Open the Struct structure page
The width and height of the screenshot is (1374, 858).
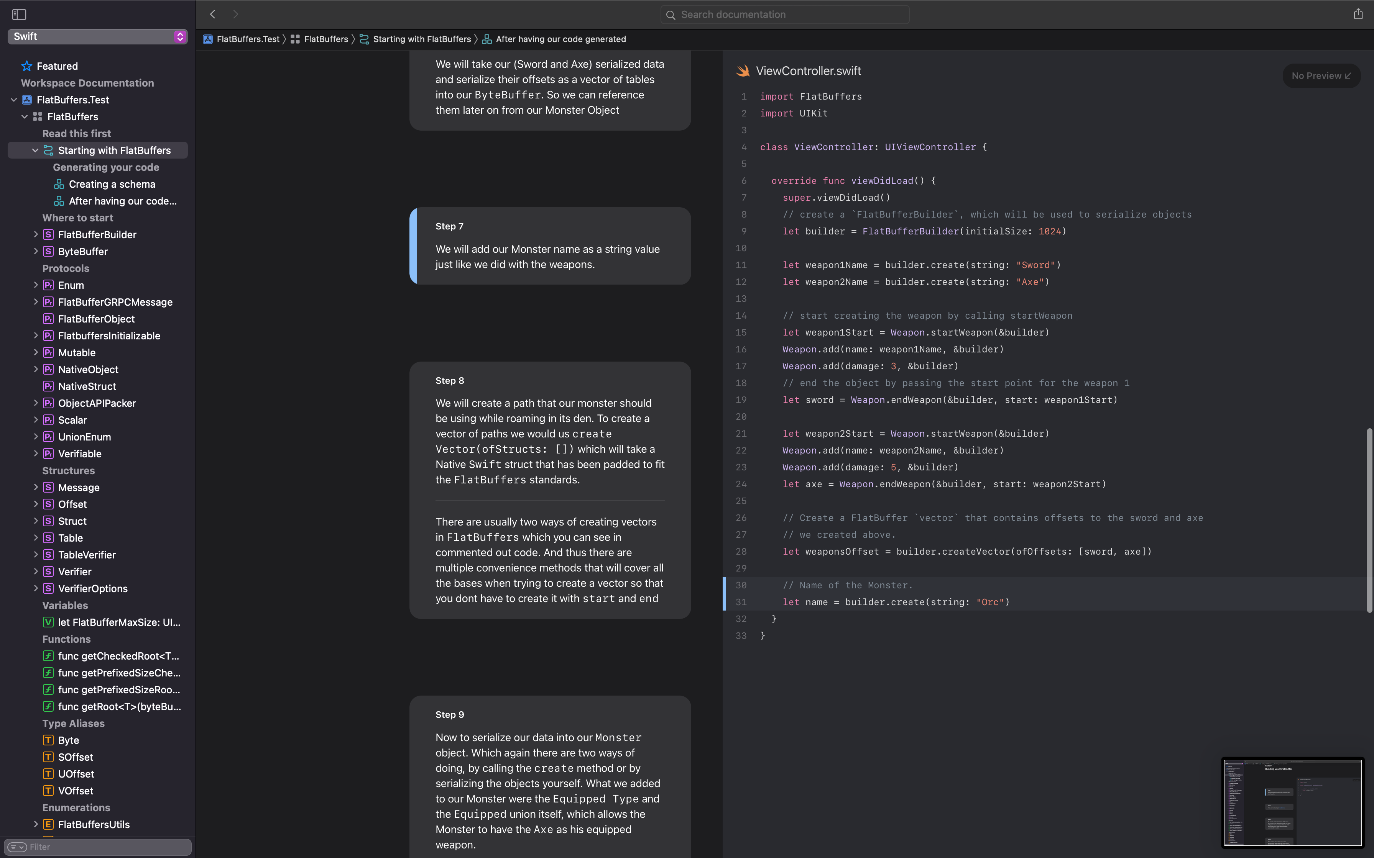72,521
